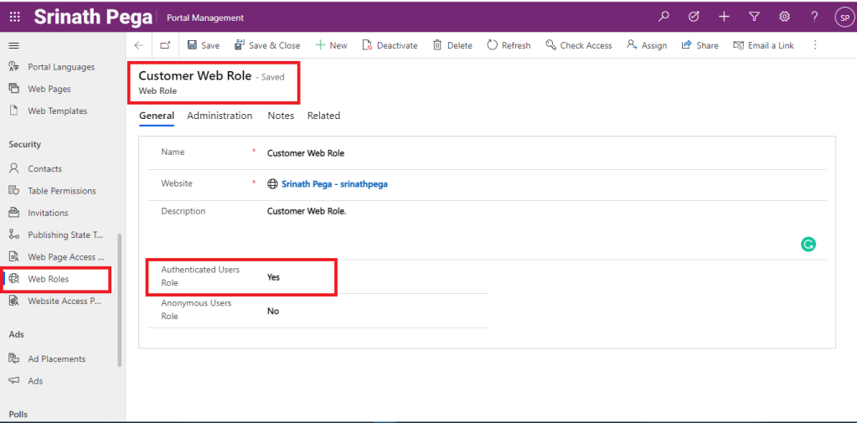Open the Srinath Pega - srinathpega website link

coord(333,183)
